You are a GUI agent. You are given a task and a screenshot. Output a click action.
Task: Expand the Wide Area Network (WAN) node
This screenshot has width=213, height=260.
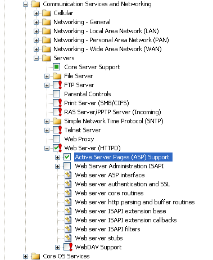click(x=36, y=49)
